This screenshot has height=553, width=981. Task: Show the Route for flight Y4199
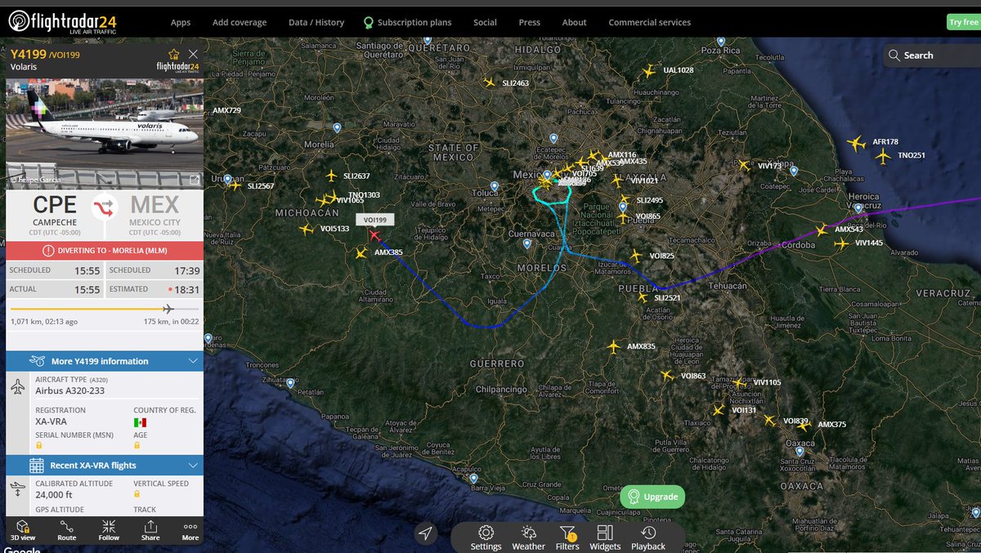tap(67, 530)
